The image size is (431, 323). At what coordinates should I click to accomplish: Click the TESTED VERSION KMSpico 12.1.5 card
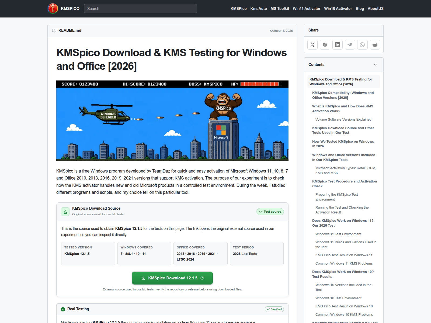88,254
